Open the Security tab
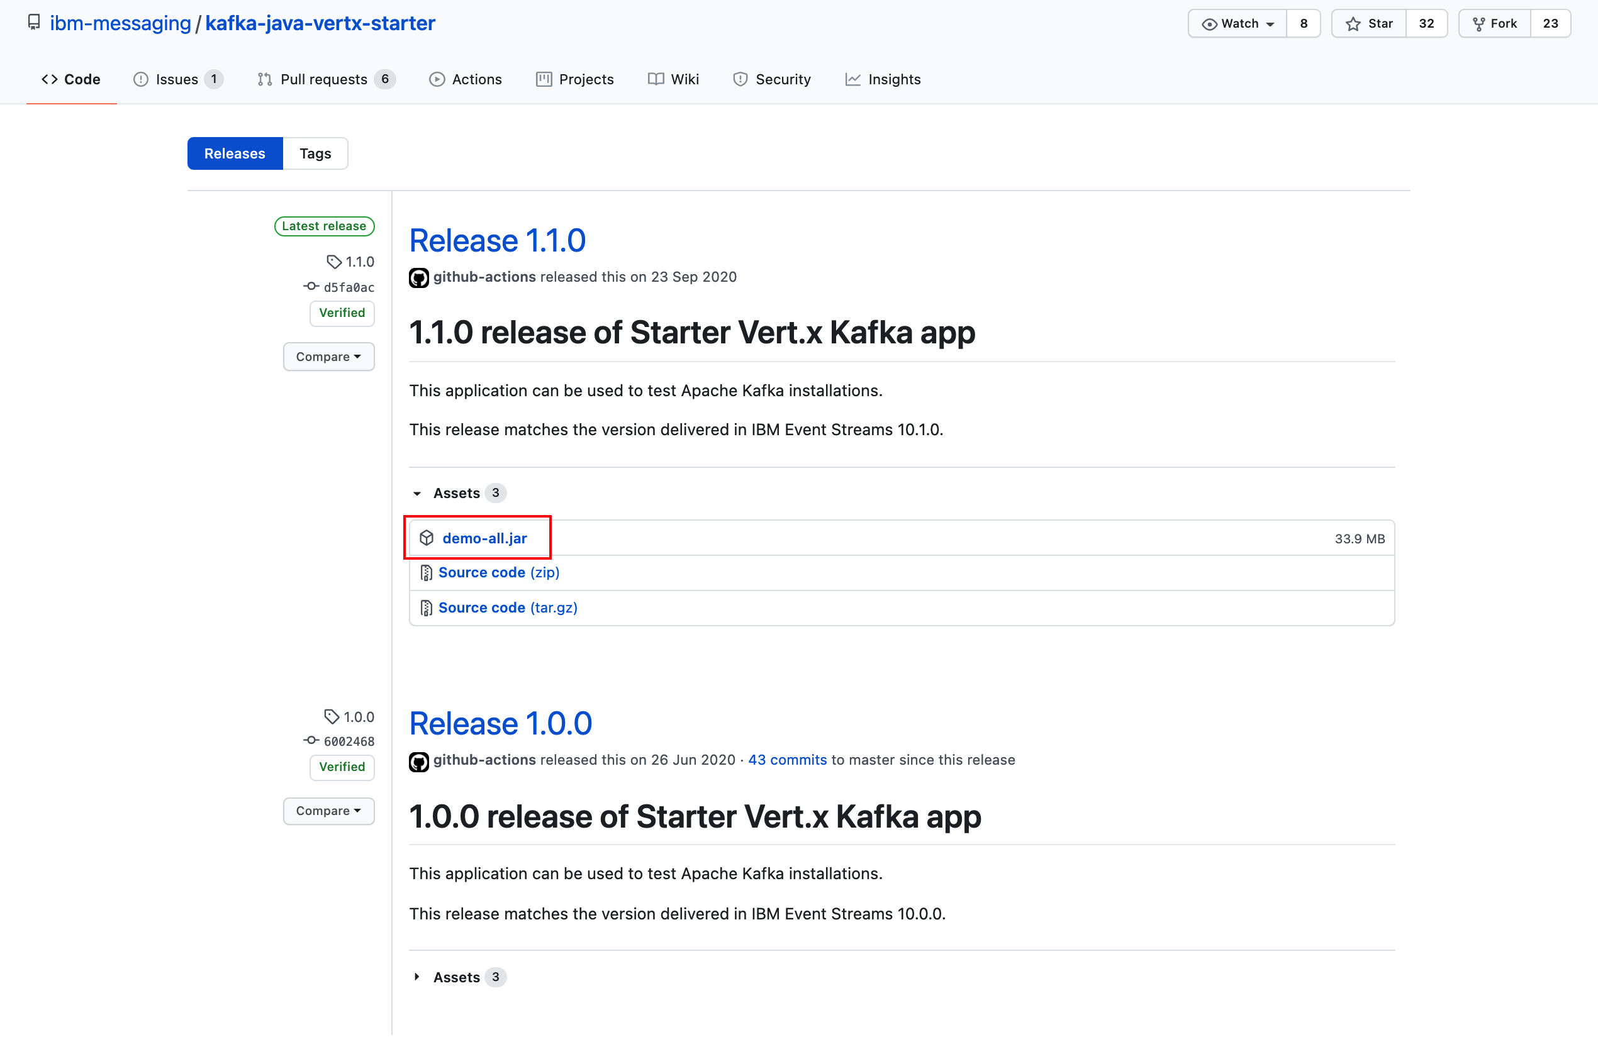1598x1054 pixels. point(772,79)
